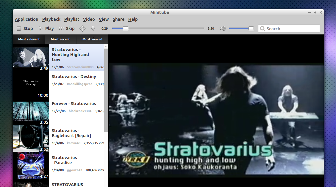
Task: Mute audio via the speaker icon
Action: click(222, 28)
